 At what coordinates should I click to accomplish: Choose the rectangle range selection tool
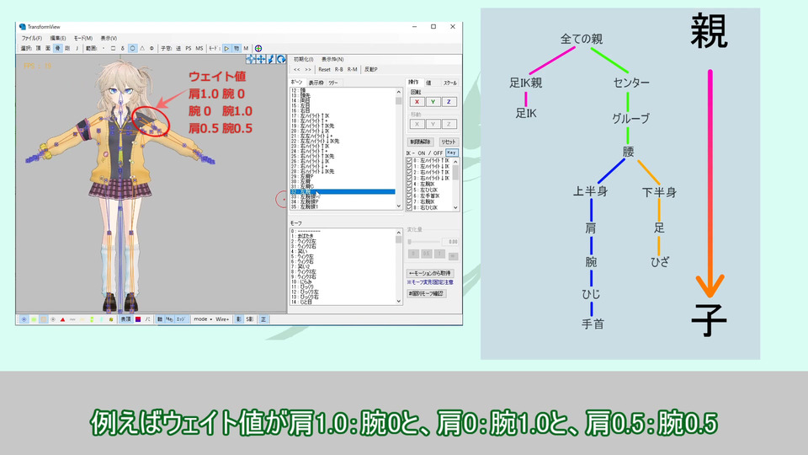pyautogui.click(x=114, y=48)
